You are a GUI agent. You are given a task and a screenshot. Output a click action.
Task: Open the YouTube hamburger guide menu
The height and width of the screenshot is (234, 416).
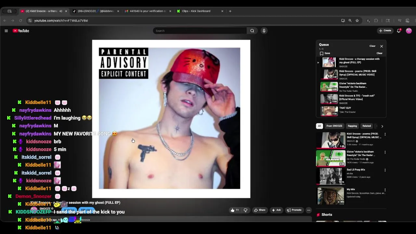coord(6,31)
